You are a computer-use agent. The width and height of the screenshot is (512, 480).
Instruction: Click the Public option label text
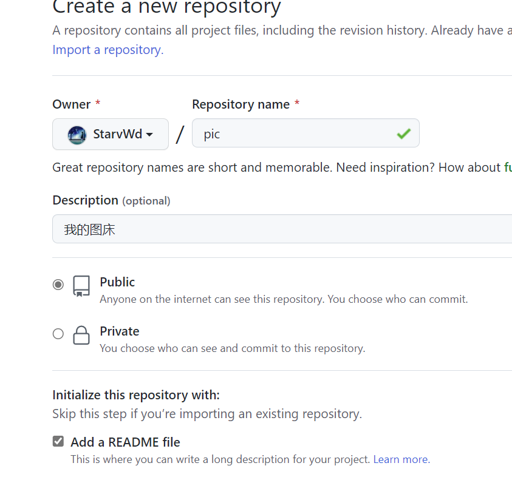pyautogui.click(x=117, y=282)
